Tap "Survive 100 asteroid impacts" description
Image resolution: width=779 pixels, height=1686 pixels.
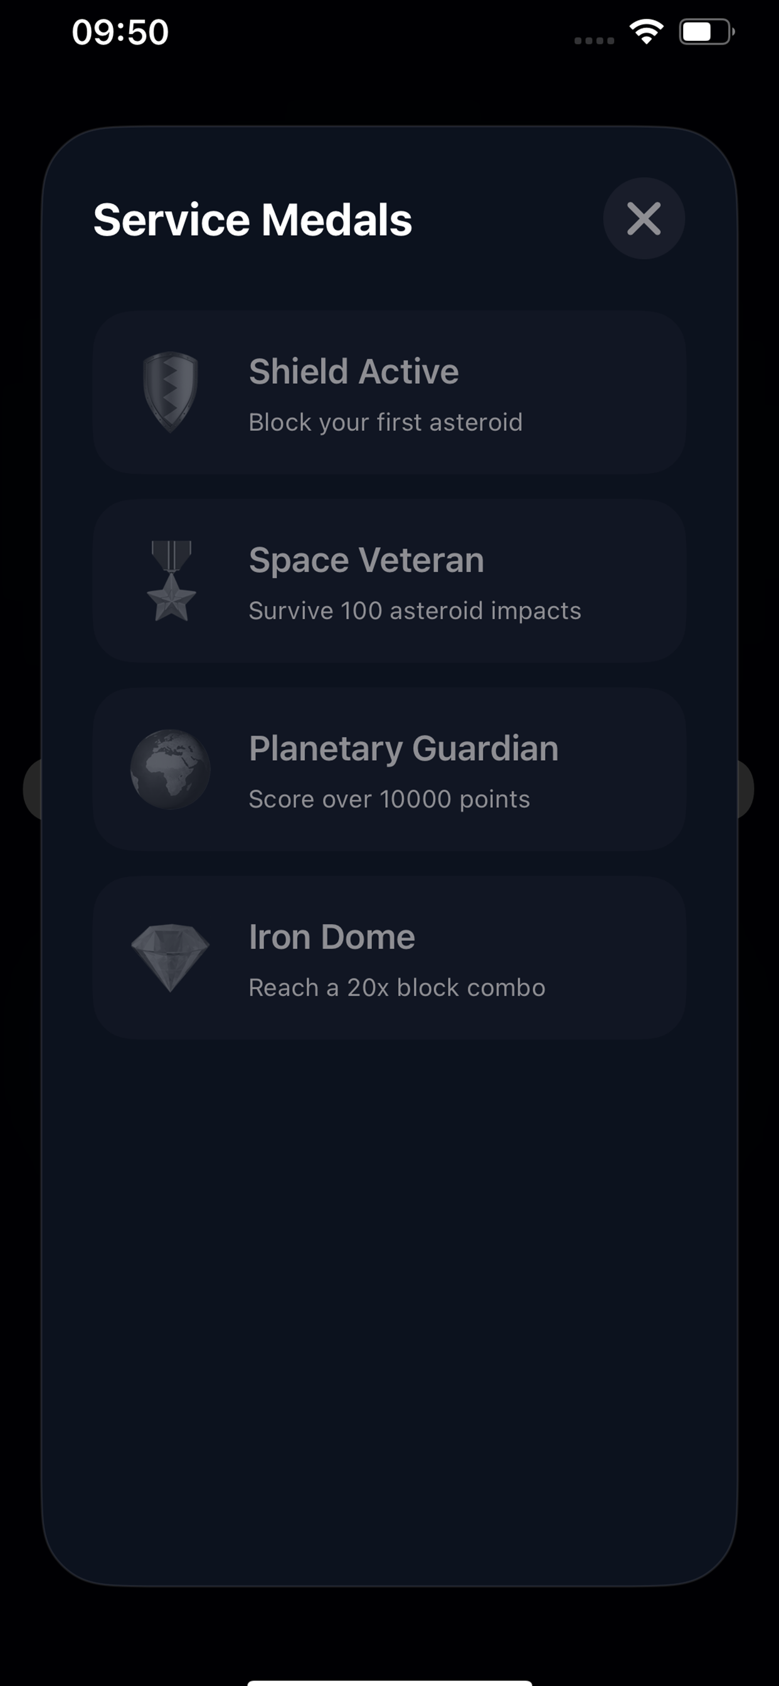[415, 612]
